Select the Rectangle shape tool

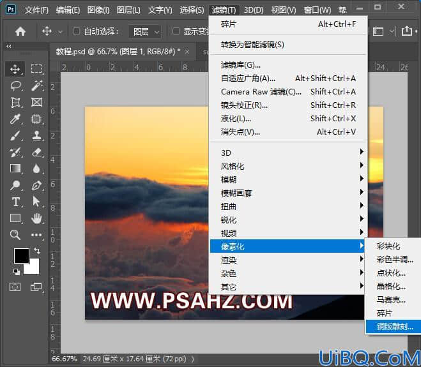(x=15, y=218)
